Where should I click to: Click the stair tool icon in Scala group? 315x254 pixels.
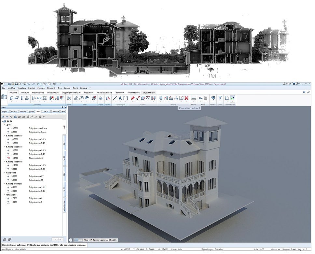[x=69, y=98]
